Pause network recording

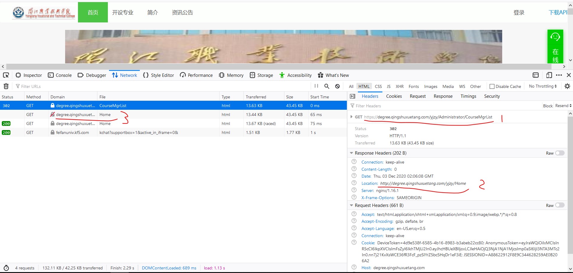click(x=316, y=86)
